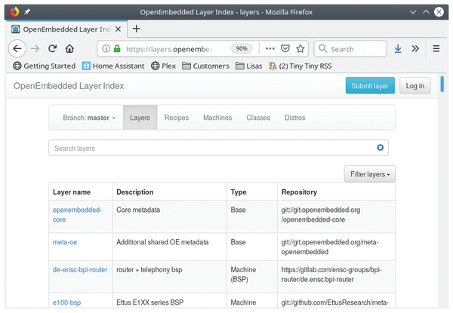Viewport: 453px width, 313px height.
Task: Click the Repository column header
Action: coord(299,192)
